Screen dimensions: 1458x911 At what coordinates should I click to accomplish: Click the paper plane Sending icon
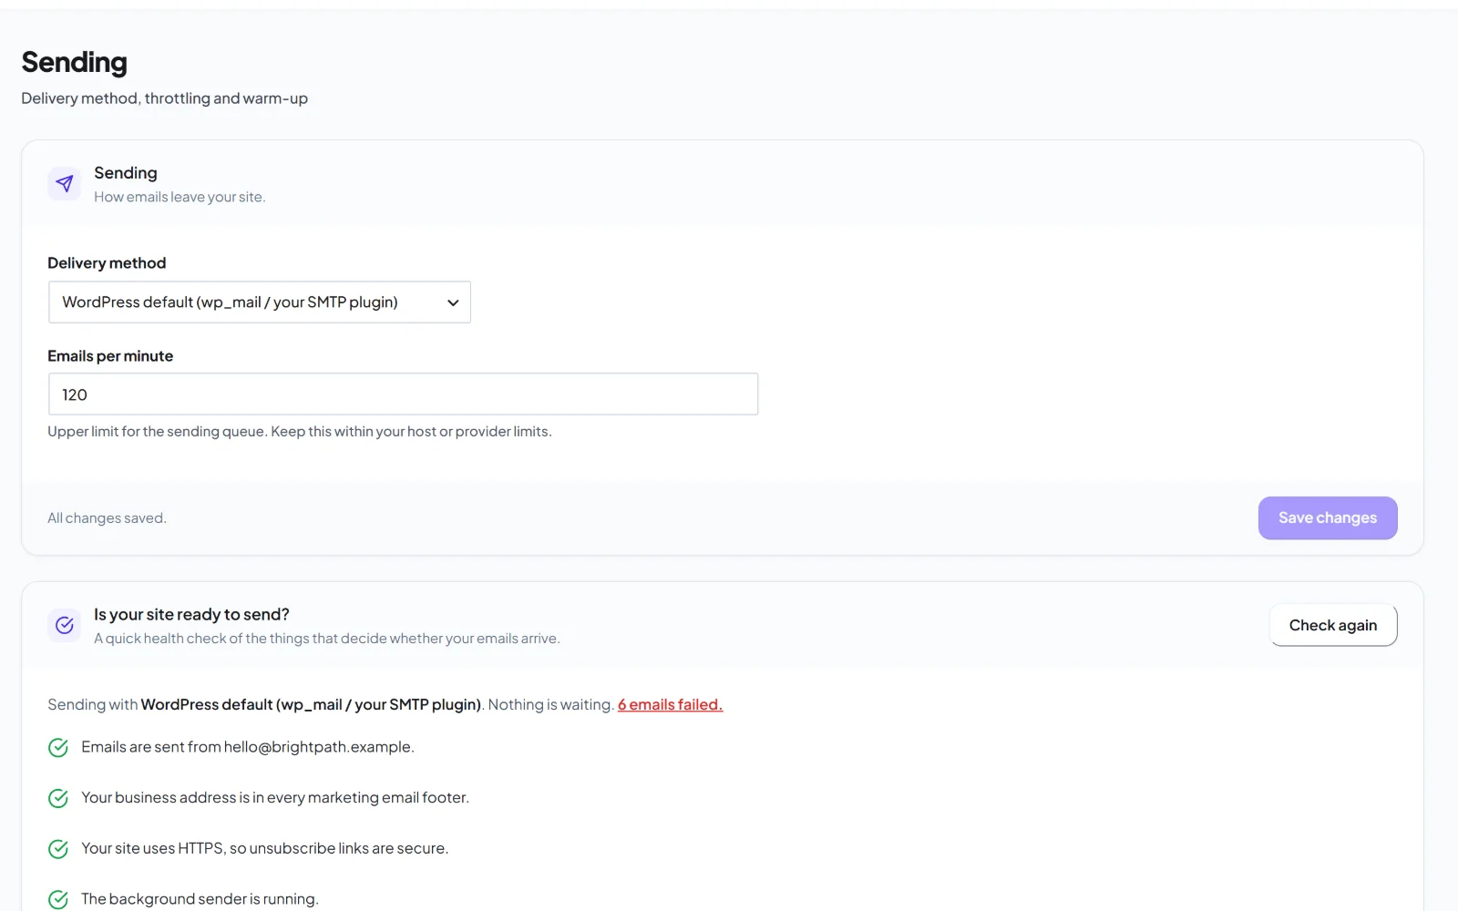[64, 184]
